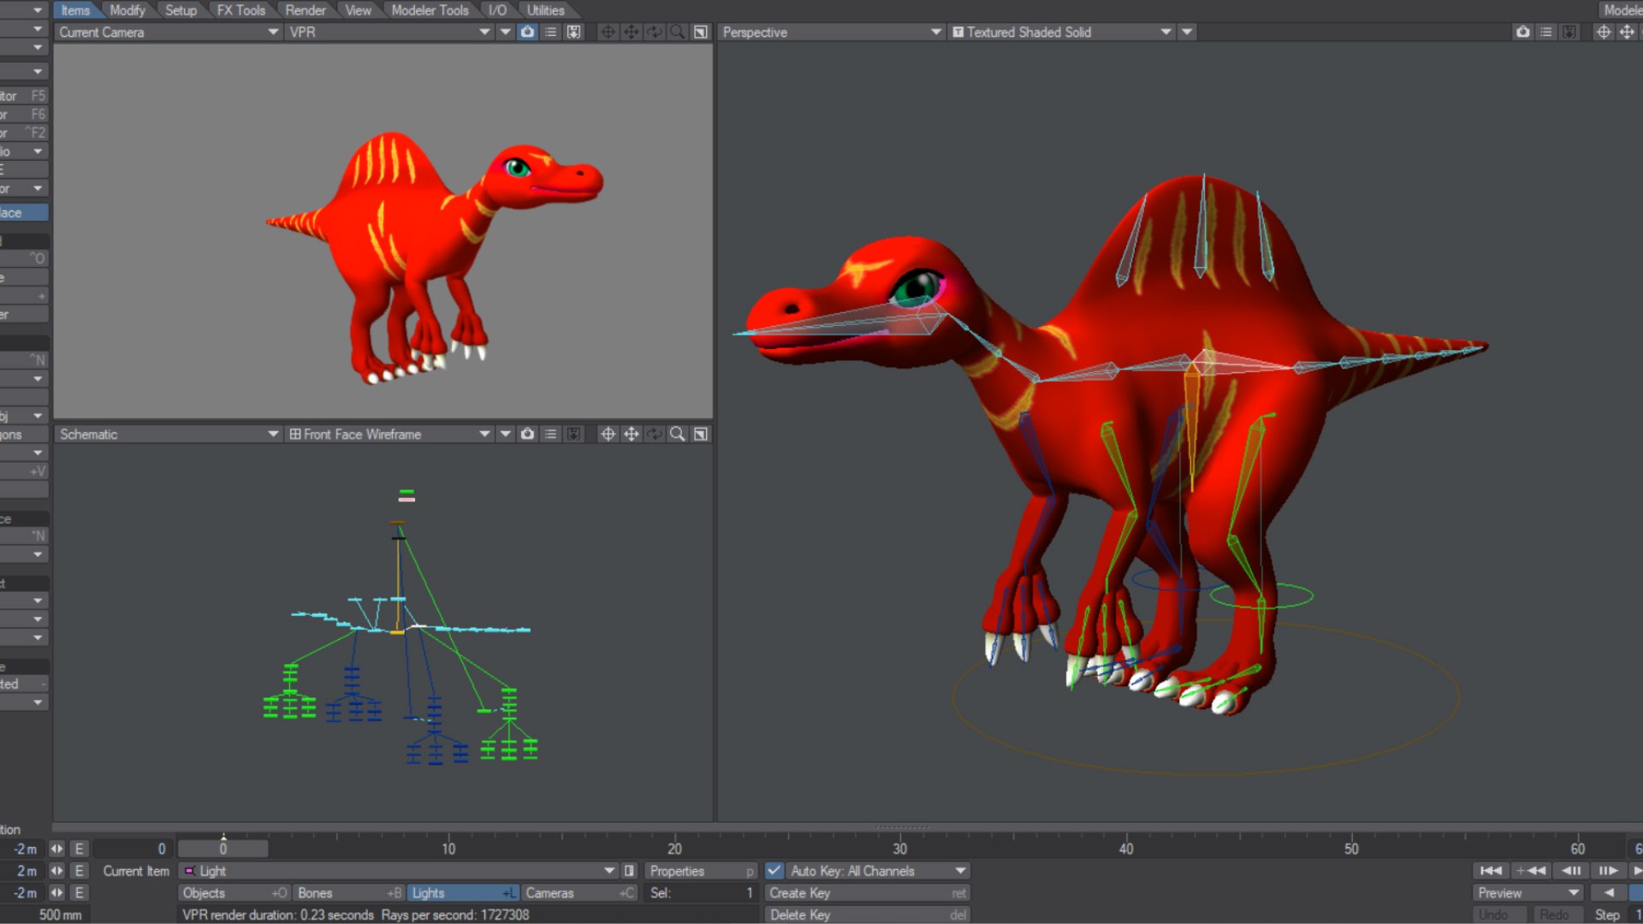Image resolution: width=1643 pixels, height=924 pixels.
Task: Switch to Modeler Tools tab
Action: (x=430, y=10)
